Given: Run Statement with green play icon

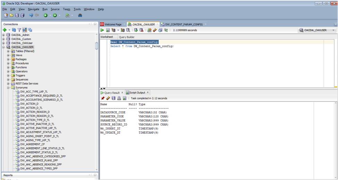Looking at the screenshot, I should (102, 30).
